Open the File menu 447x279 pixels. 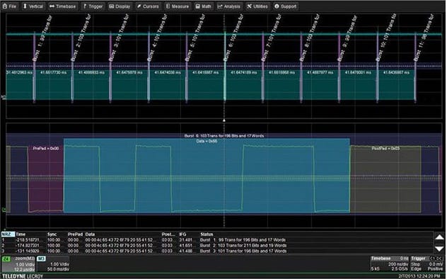pyautogui.click(x=10, y=6)
